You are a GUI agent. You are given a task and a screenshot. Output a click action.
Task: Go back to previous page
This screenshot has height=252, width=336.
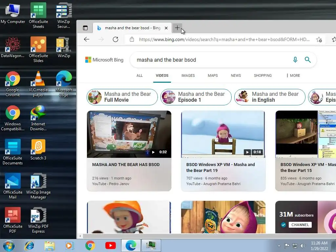(87, 39)
